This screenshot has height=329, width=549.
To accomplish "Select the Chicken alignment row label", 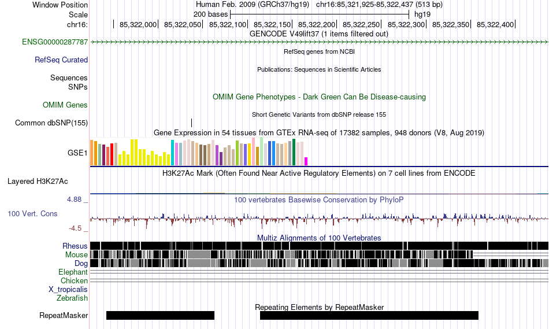I will (x=74, y=280).
